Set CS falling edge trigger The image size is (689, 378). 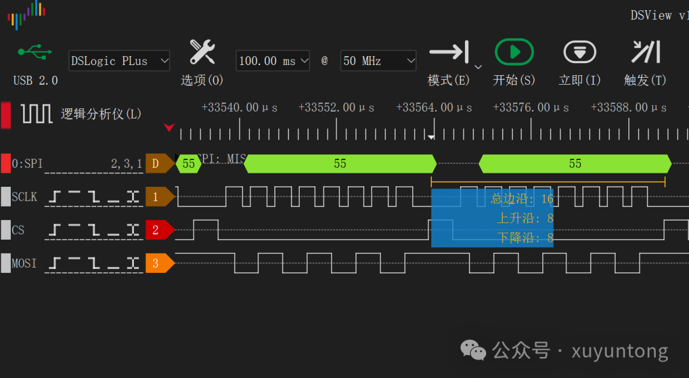(x=94, y=229)
